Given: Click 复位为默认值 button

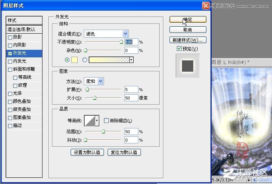Looking at the screenshot, I should (x=124, y=152).
